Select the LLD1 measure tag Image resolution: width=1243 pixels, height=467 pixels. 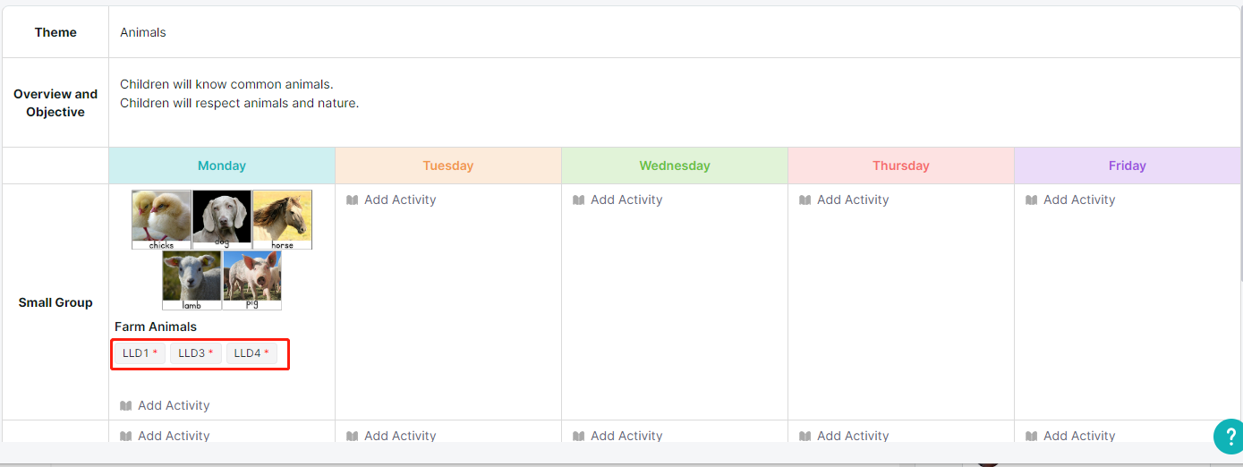click(x=140, y=353)
